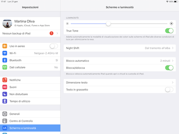
Task: Tap "Dal tramonto all'alba" value
Action: [158, 48]
